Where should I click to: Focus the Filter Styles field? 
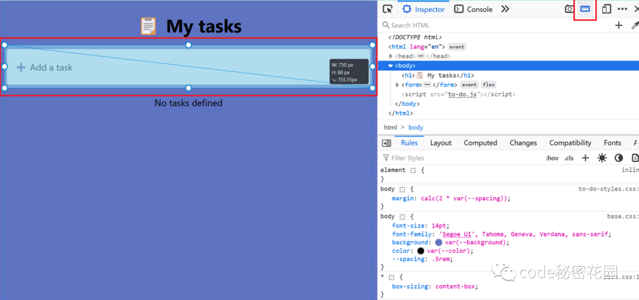coord(460,158)
